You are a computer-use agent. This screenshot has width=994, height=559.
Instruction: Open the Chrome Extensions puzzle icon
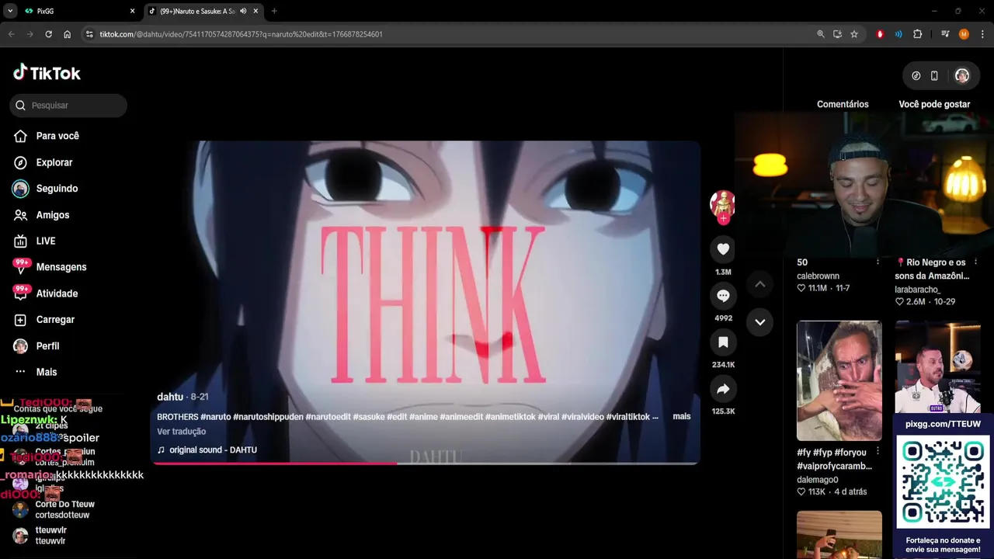tap(917, 34)
